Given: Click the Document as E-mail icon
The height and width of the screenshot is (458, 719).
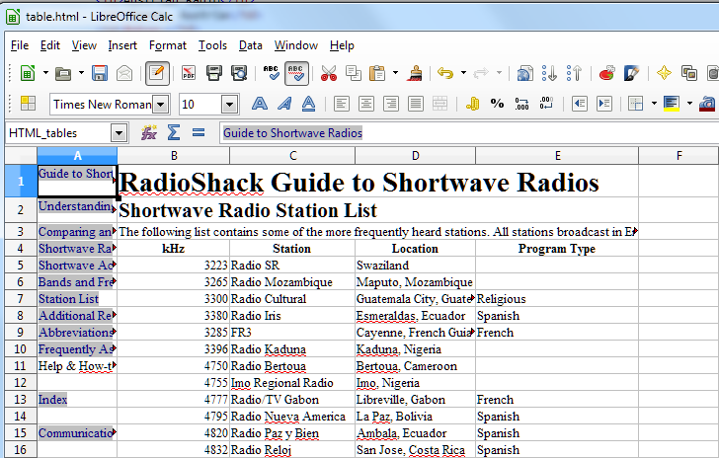Looking at the screenshot, I should click(124, 73).
